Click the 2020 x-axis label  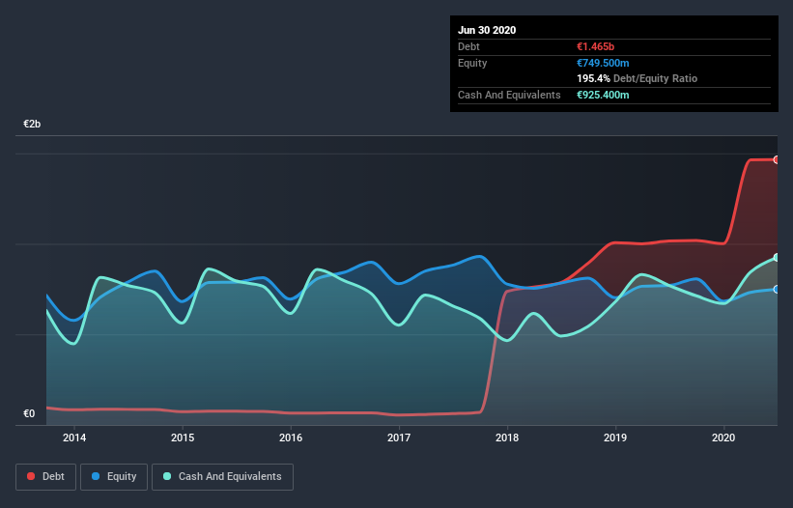(723, 437)
